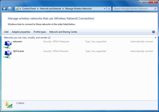
Task: Open Profile types
Action: pos(40,32)
